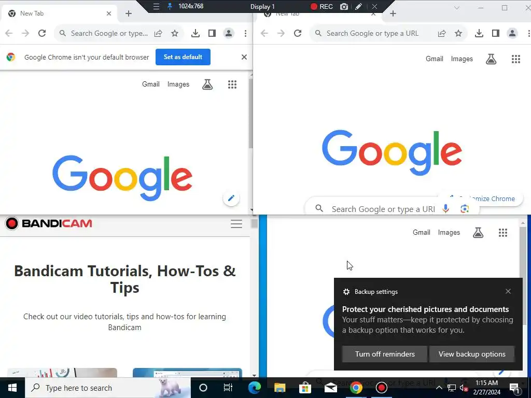This screenshot has height=398, width=531.
Task: Bookmark star in top-right Chrome window
Action: (458, 33)
